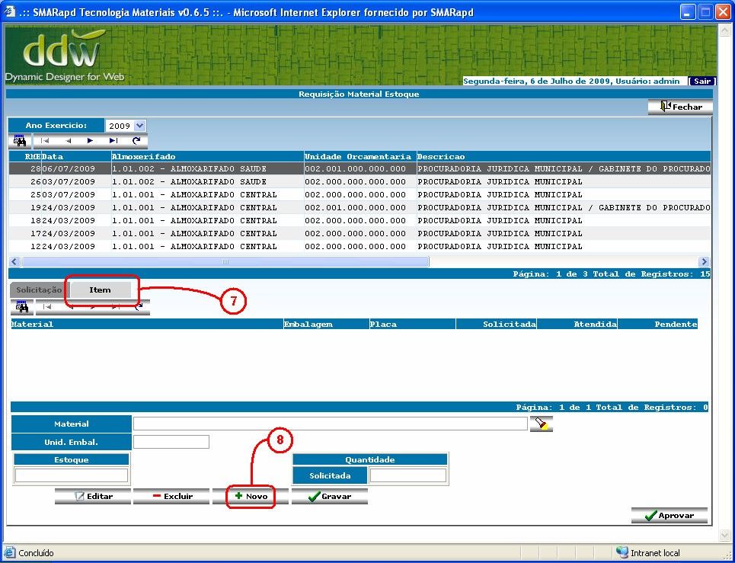Close the Internet Explorer window
The width and height of the screenshot is (735, 563).
[723, 12]
